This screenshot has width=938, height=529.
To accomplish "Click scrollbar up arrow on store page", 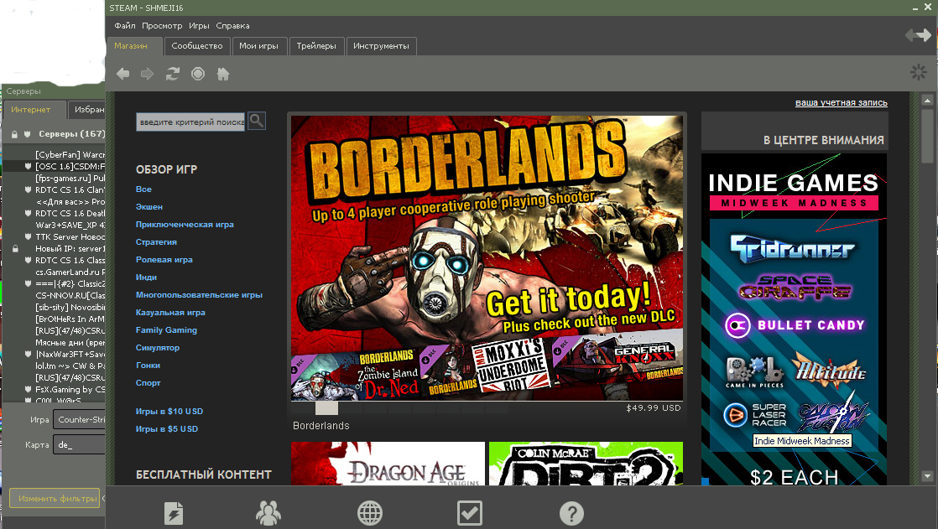I will [927, 100].
